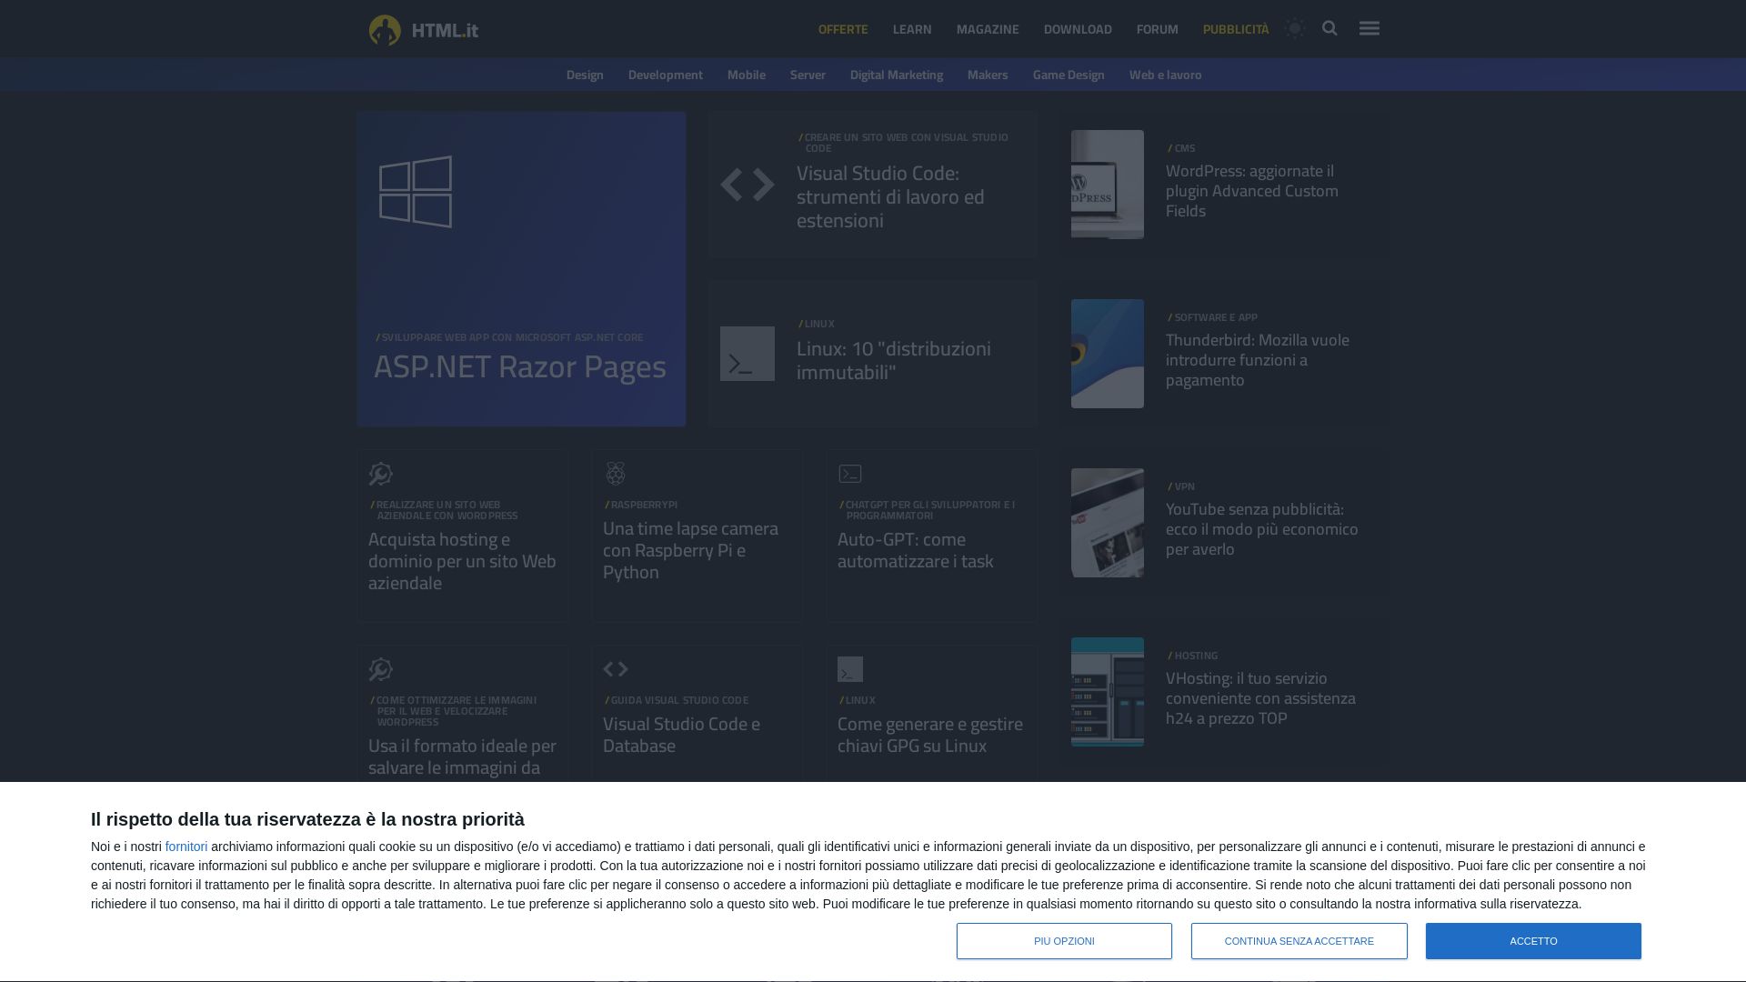This screenshot has width=1746, height=982.
Task: Click the ACCETTO button
Action: click(1533, 941)
